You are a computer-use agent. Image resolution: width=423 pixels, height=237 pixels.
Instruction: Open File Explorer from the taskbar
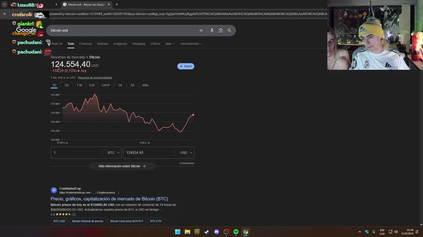(187, 232)
